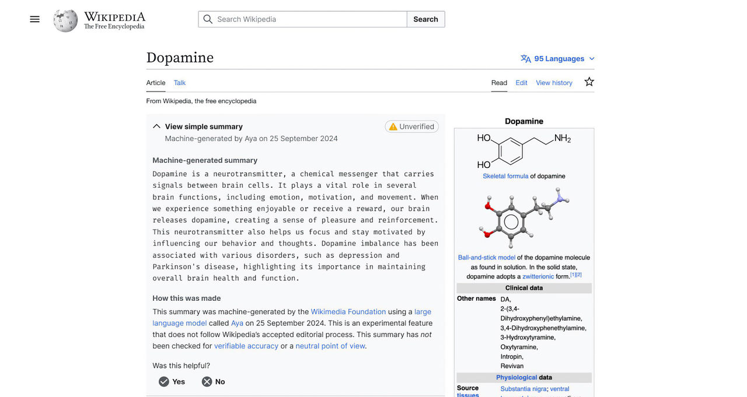Click the translate icon beside 95 Languages
The height and width of the screenshot is (397, 747).
coord(525,58)
